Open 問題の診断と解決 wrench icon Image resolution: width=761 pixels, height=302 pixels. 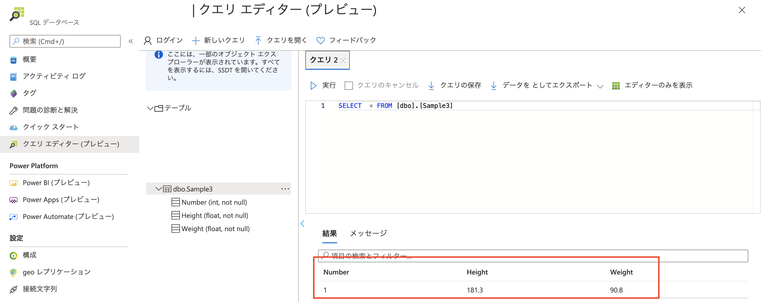pyautogui.click(x=13, y=111)
